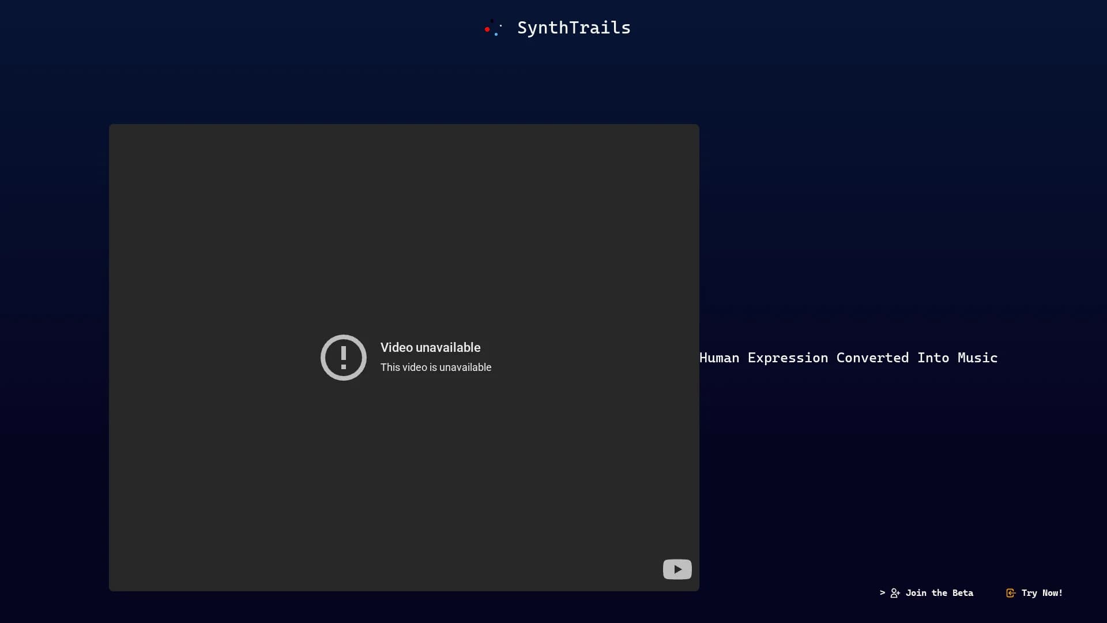Select 'This video is unavailable' message
The image size is (1107, 623).
436,367
